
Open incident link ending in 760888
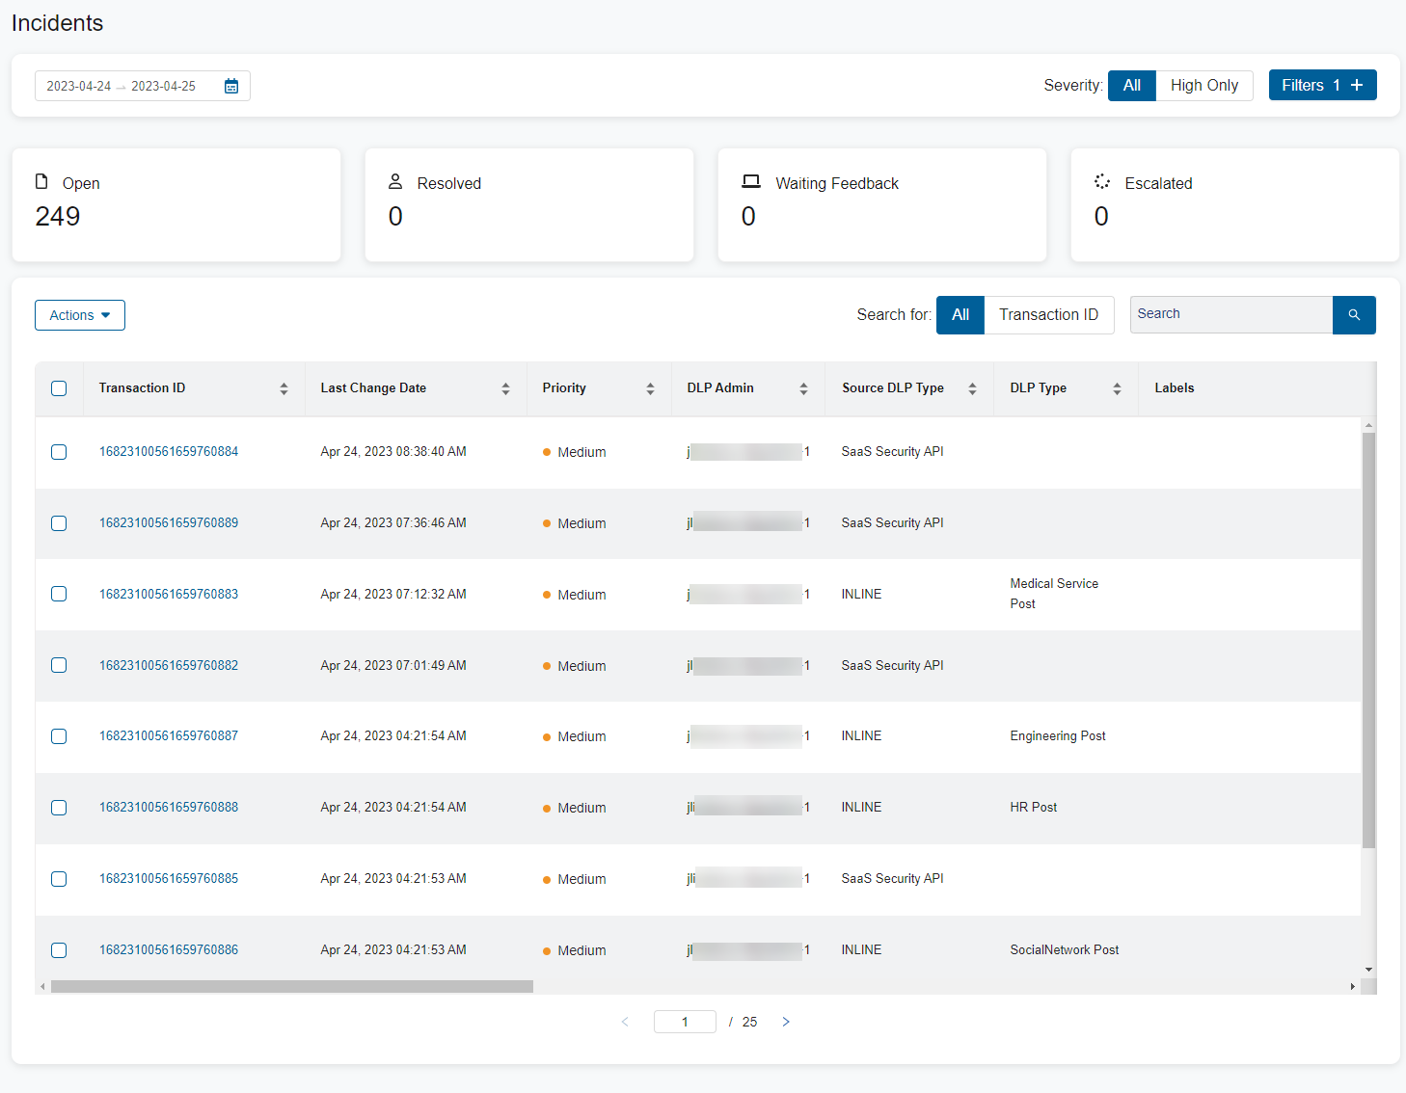[169, 808]
